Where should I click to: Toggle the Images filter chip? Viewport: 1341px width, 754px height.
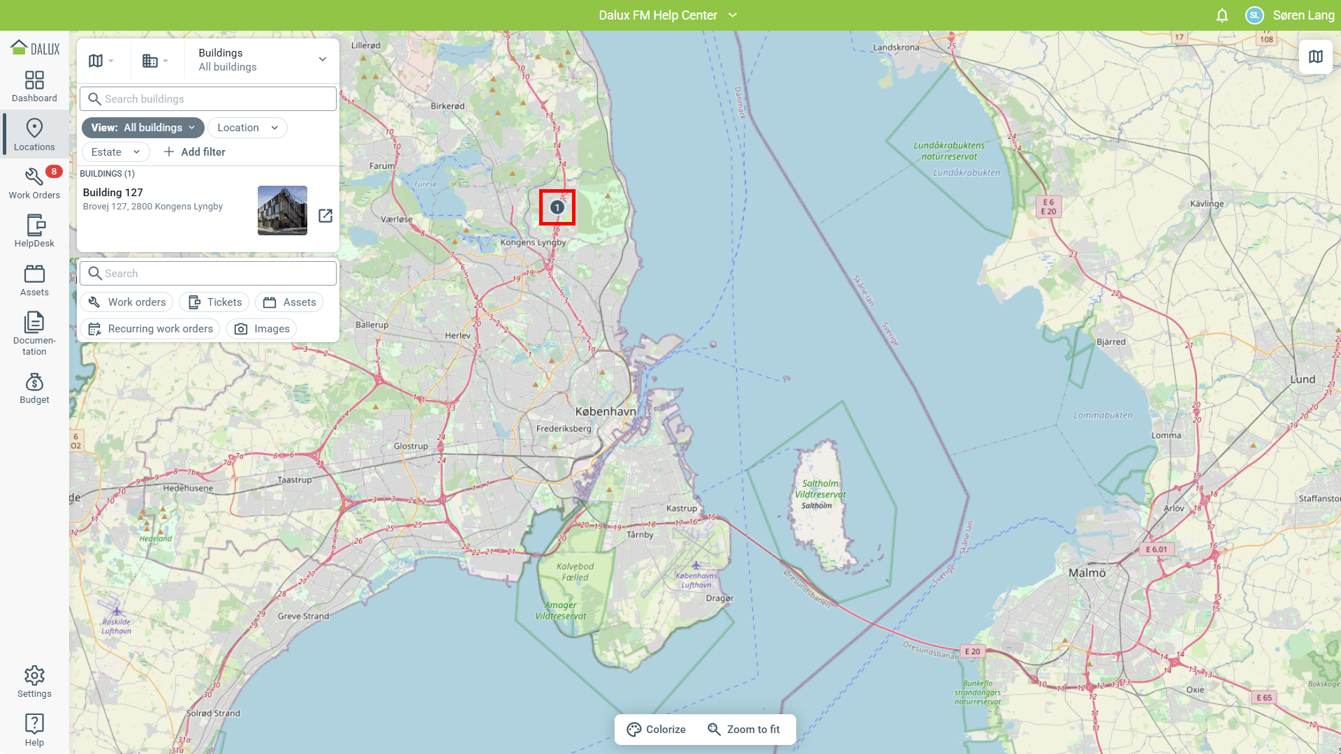(262, 329)
